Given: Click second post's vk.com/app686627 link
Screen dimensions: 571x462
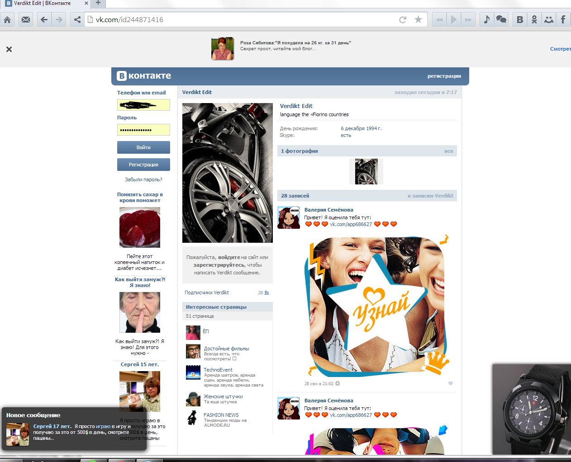Looking at the screenshot, I should point(351,415).
